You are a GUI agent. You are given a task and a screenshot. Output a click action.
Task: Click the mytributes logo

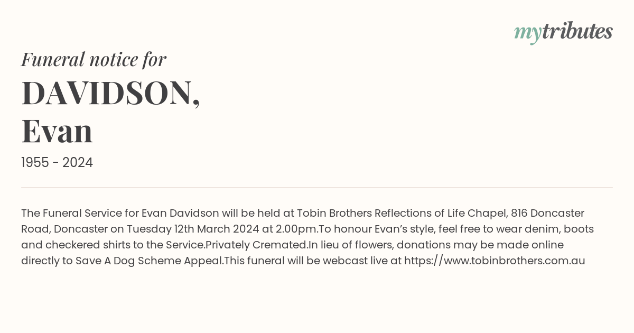pos(563,33)
